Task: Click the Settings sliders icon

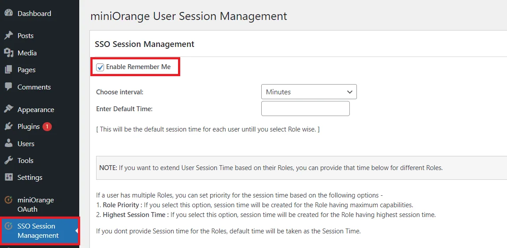Action: (9, 177)
